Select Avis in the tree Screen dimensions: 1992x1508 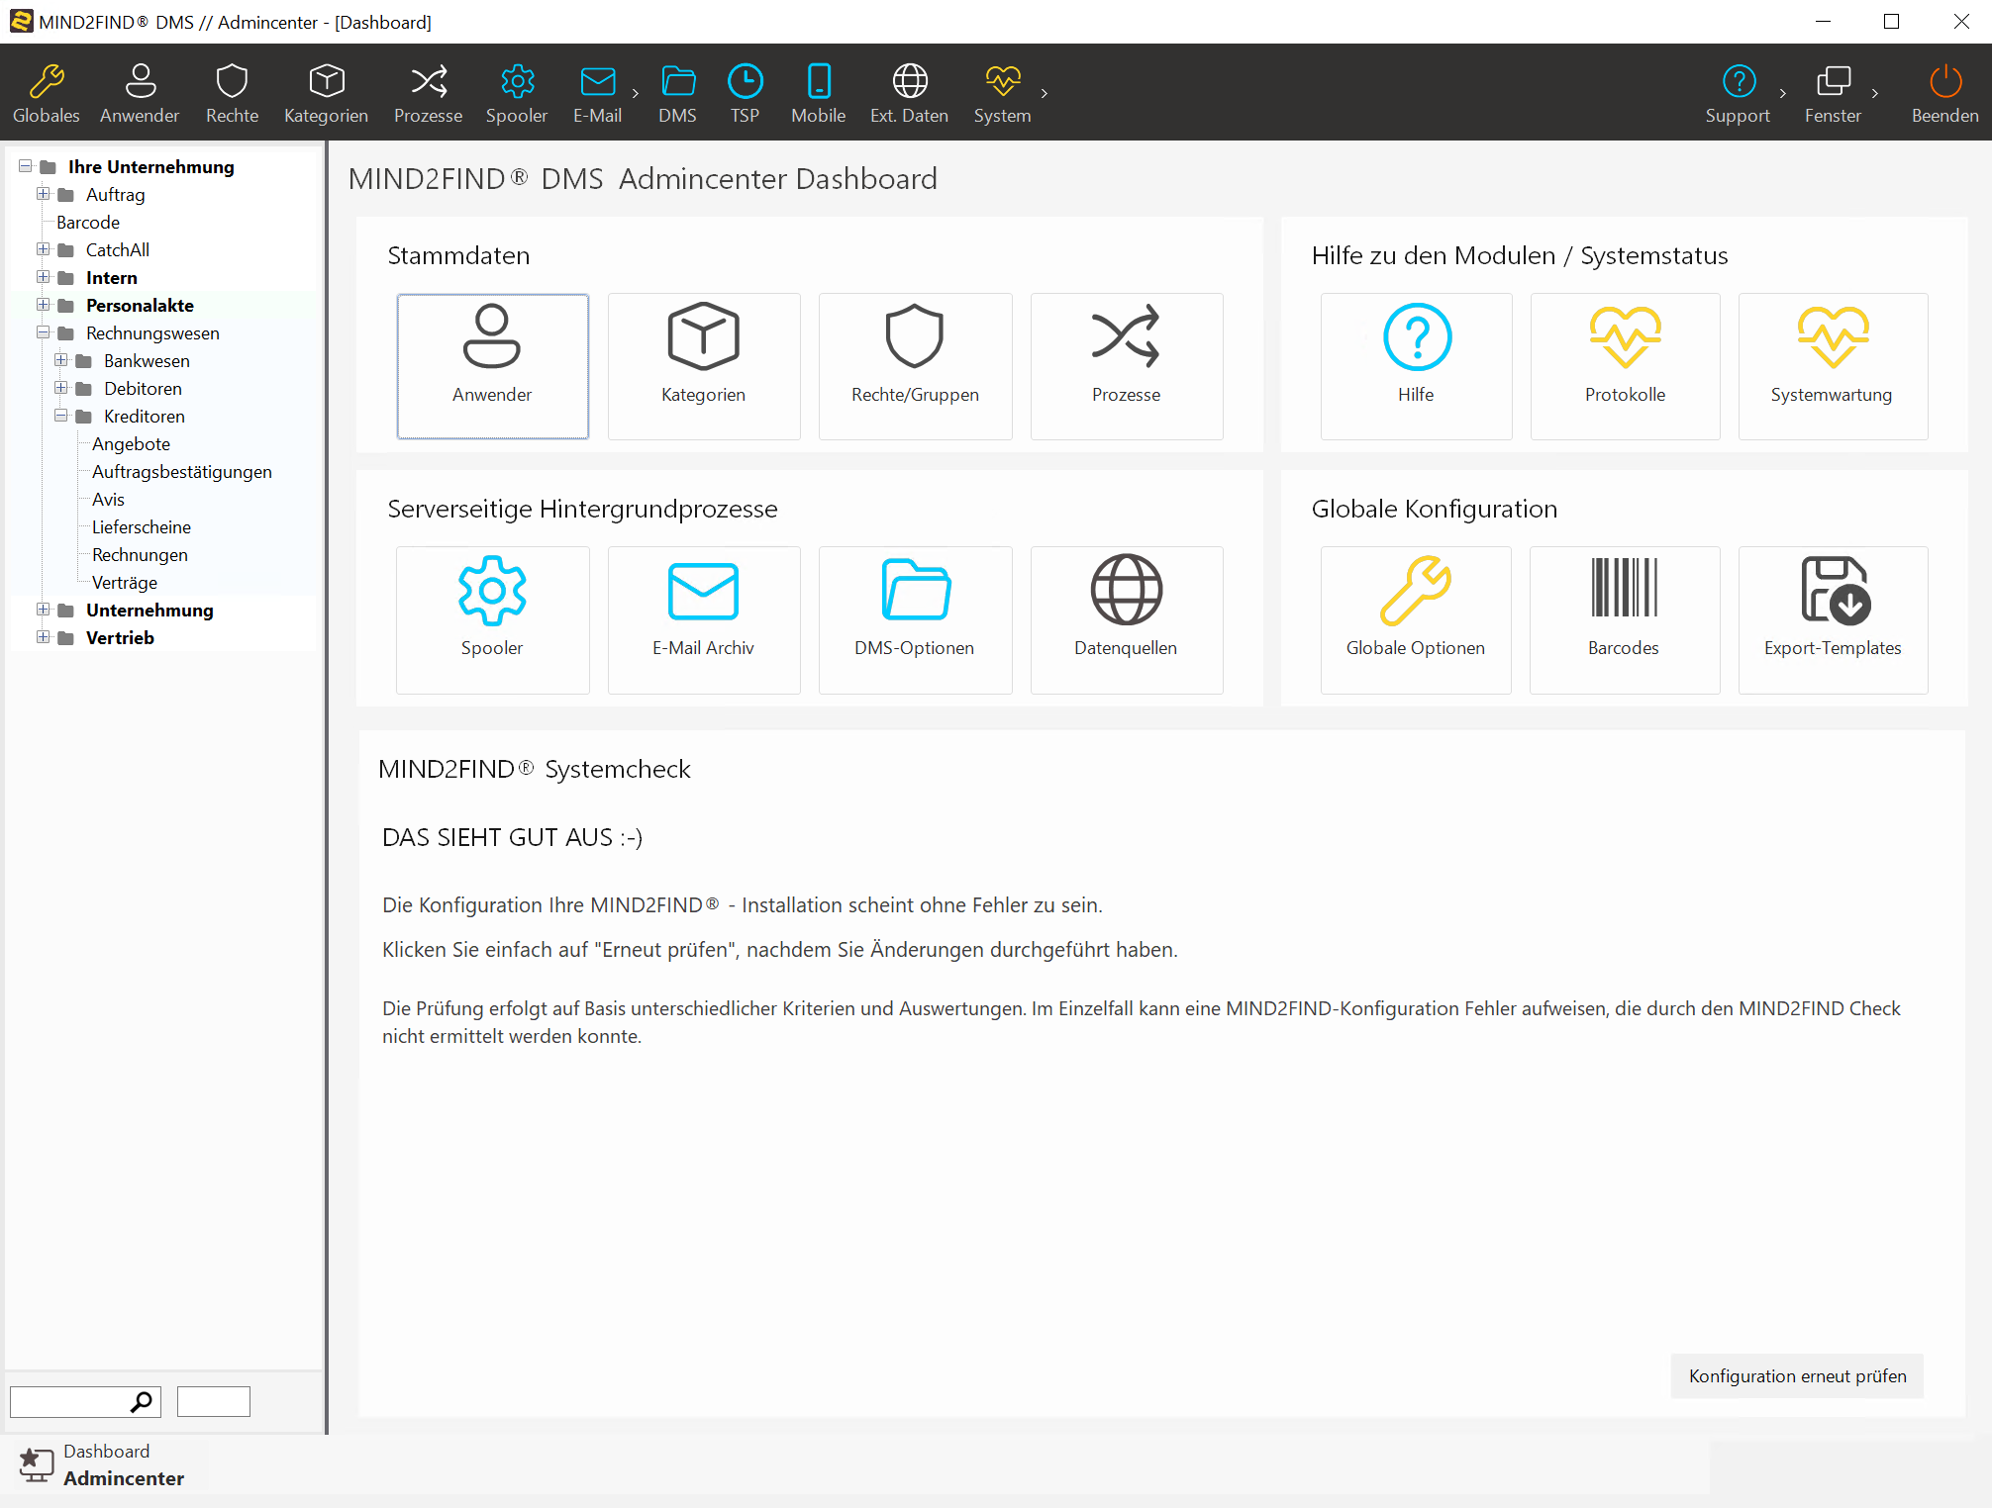click(x=108, y=500)
